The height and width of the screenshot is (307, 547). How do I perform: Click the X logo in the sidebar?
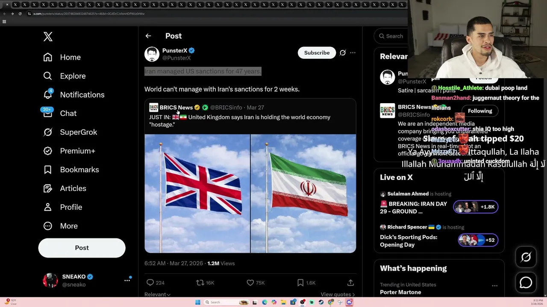click(48, 37)
